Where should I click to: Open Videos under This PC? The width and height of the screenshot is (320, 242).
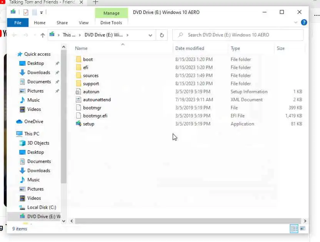34,198
